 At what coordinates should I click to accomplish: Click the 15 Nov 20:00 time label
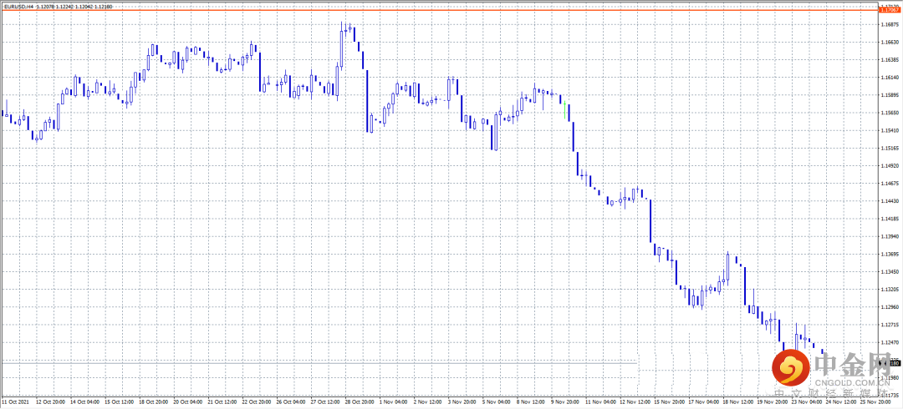(671, 402)
